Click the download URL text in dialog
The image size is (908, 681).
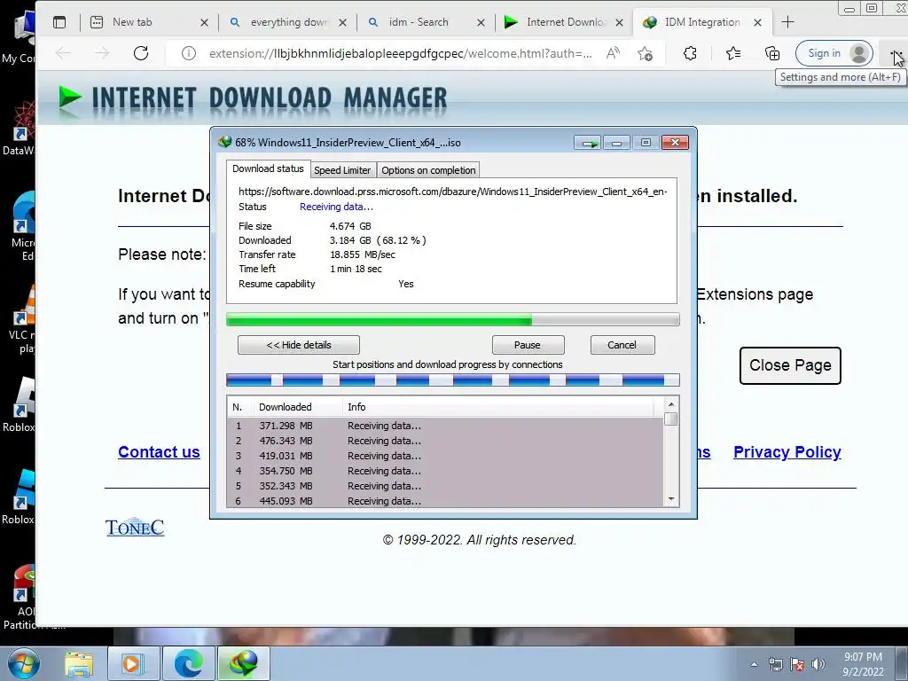[x=453, y=192]
